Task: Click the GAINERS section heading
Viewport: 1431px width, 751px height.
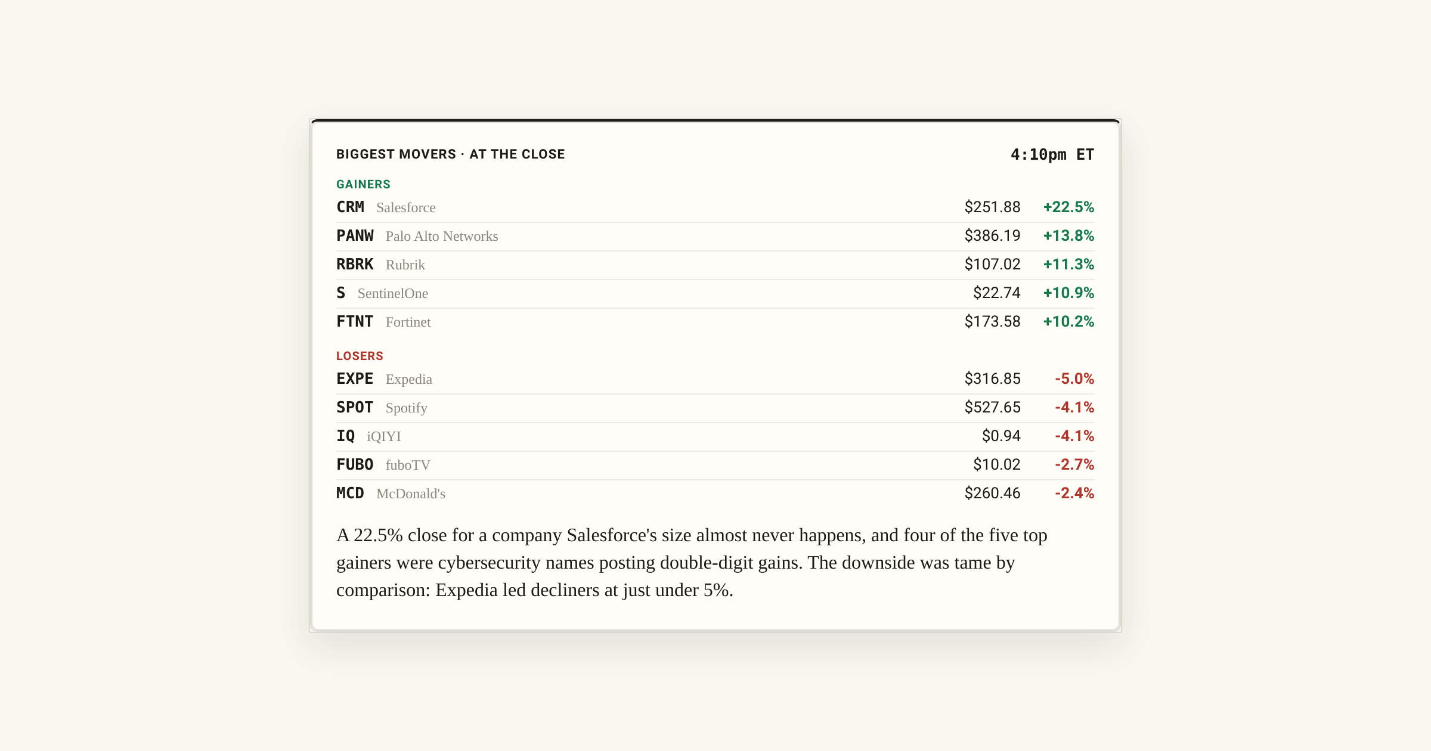Action: point(363,184)
